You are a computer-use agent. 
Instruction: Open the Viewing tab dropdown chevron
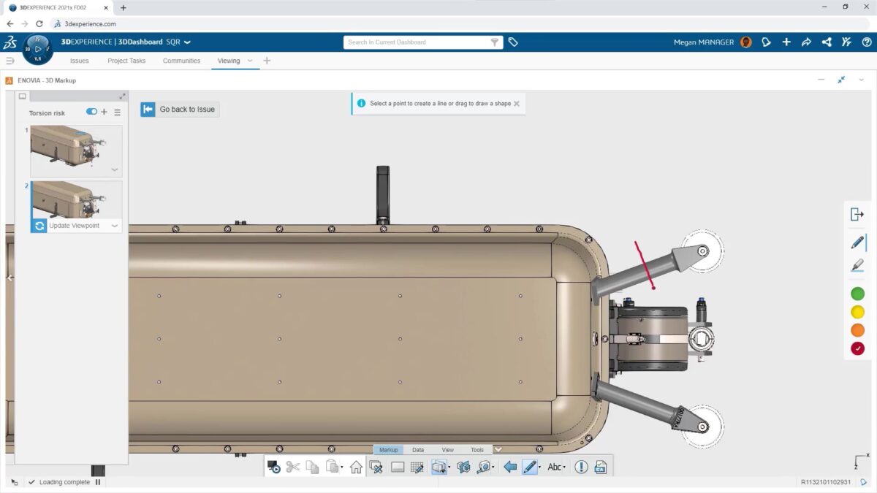coord(250,61)
